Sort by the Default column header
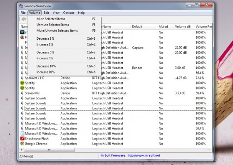The height and width of the screenshot is (165, 233). [x=144, y=27]
